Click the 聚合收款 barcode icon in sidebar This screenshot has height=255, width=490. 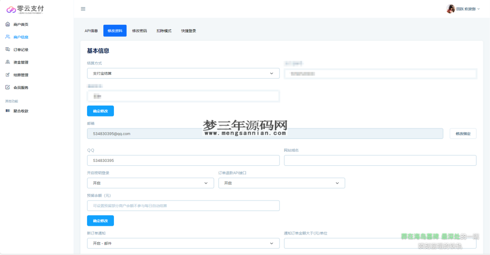8,111
